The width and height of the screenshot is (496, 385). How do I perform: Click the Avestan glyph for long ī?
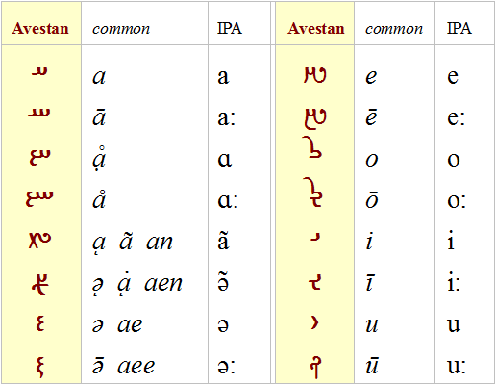tap(315, 282)
